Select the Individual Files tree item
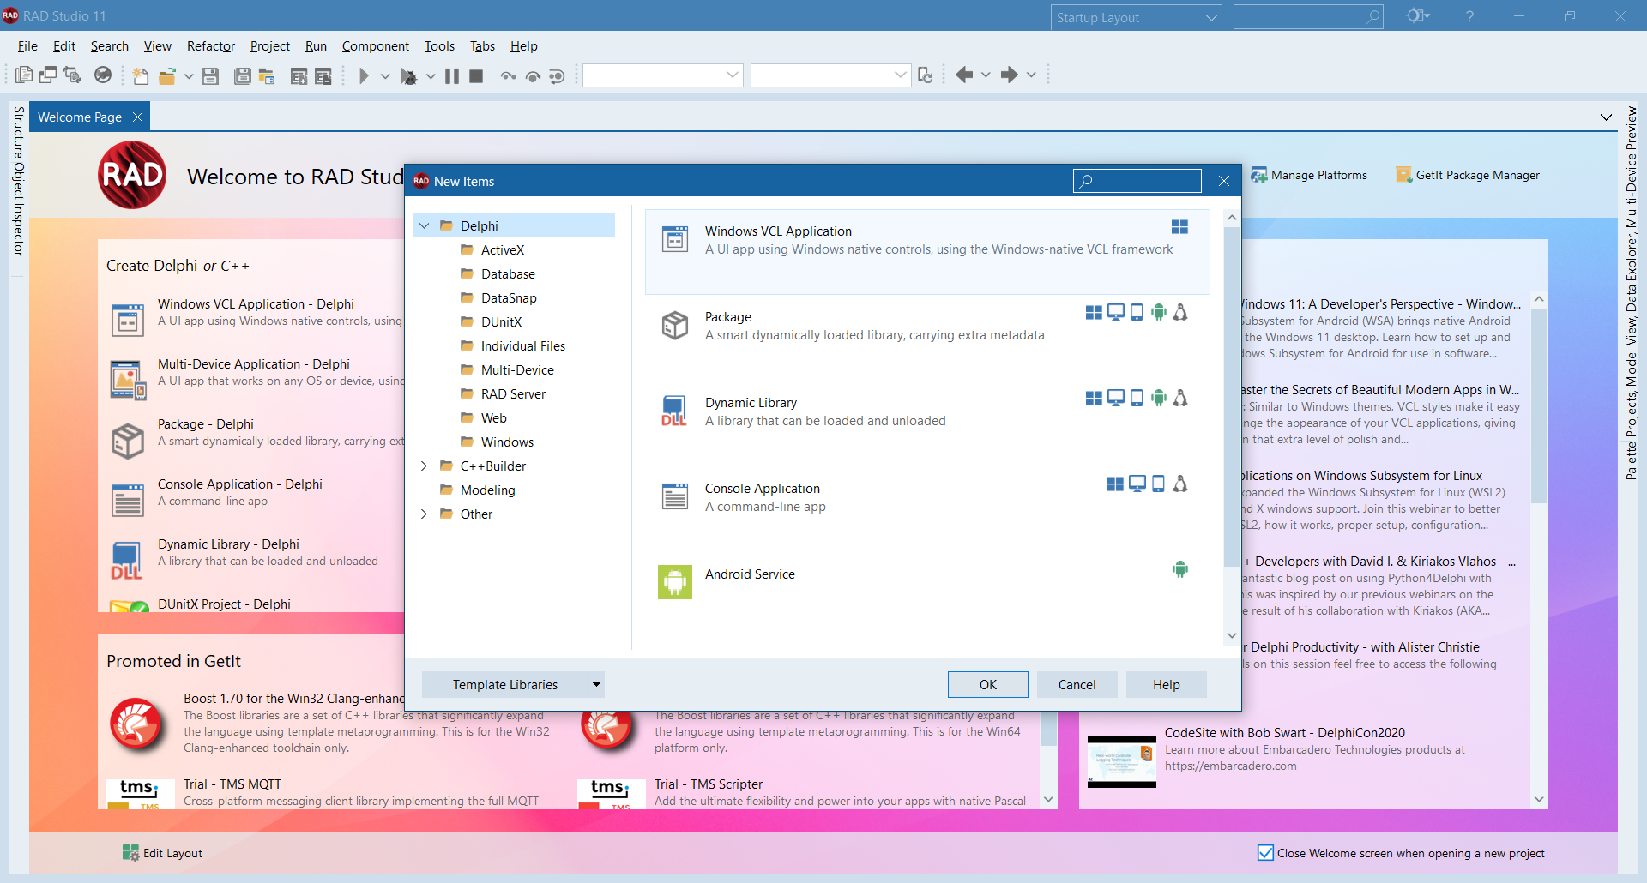1647x883 pixels. pos(523,345)
